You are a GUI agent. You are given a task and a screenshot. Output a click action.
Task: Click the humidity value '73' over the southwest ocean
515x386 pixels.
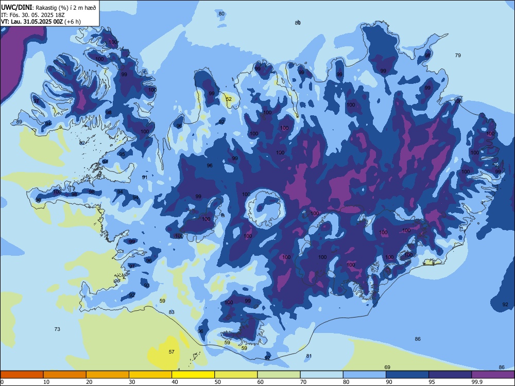(x=57, y=329)
